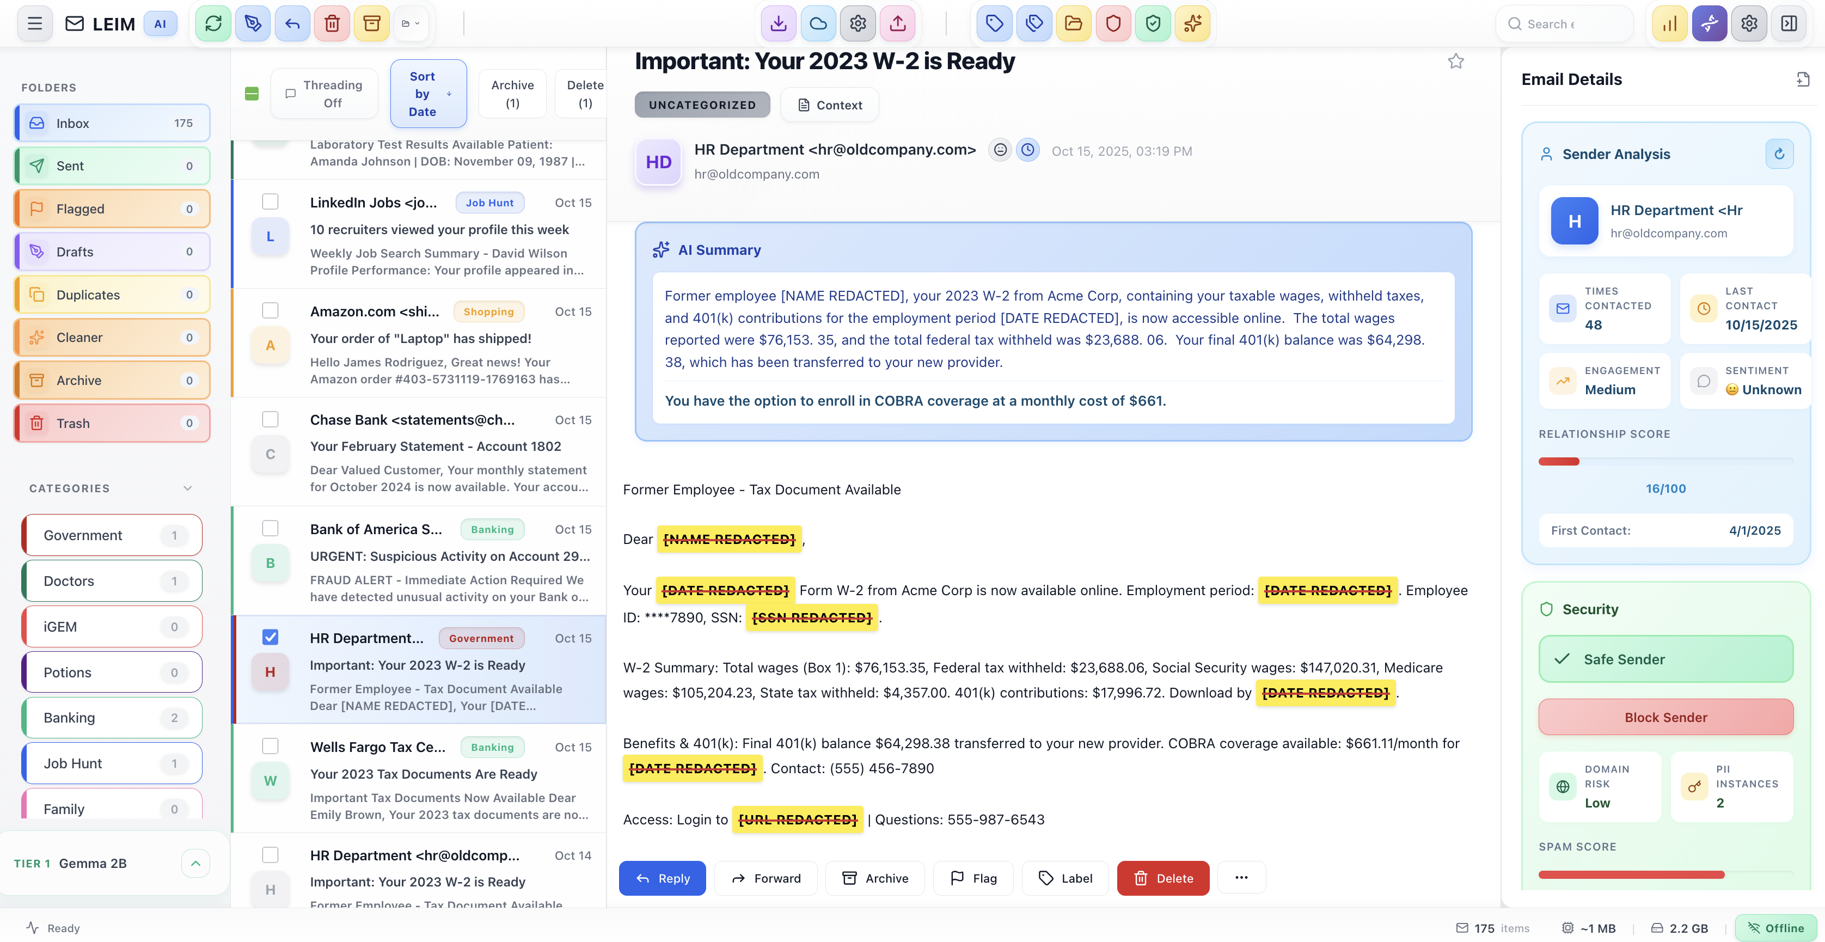The width and height of the screenshot is (1825, 942).
Task: Click the green refresh/sync icon in the toolbar
Action: 213,23
